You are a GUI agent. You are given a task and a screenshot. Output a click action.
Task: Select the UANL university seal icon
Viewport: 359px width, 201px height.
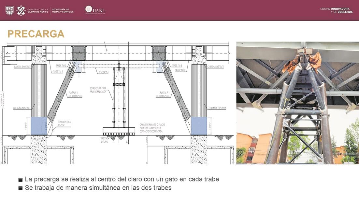(x=89, y=10)
